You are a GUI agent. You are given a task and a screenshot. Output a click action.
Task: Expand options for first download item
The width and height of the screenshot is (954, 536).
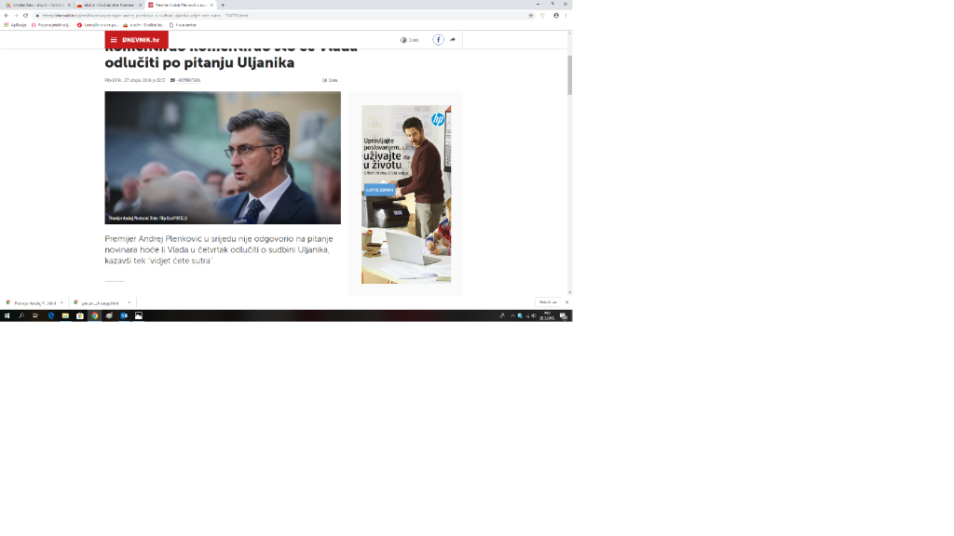click(61, 302)
